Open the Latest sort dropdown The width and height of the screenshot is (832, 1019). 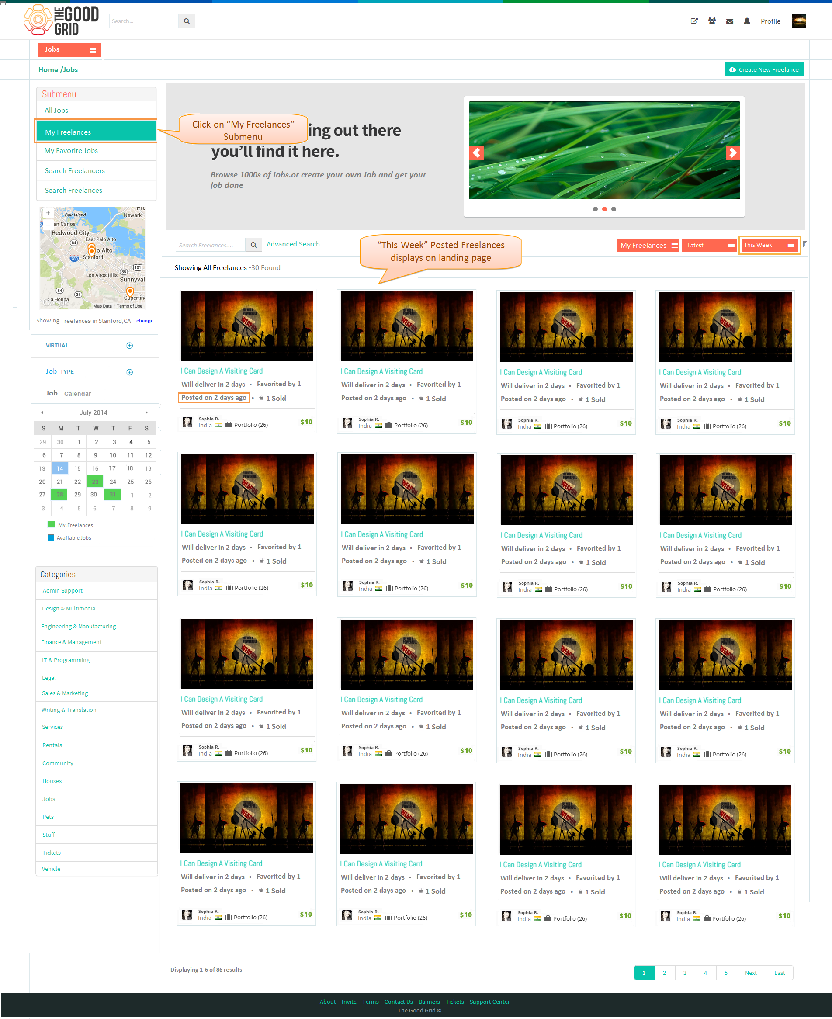(709, 246)
